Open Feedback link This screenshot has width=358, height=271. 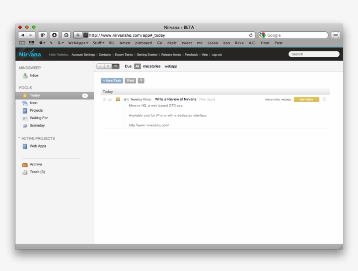[191, 55]
